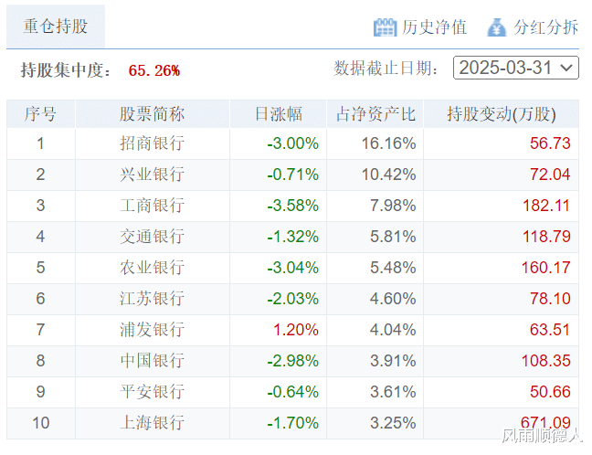This screenshot has width=592, height=455.
Task: Click the money bag icon beside 分红分拆
Action: pos(496,27)
